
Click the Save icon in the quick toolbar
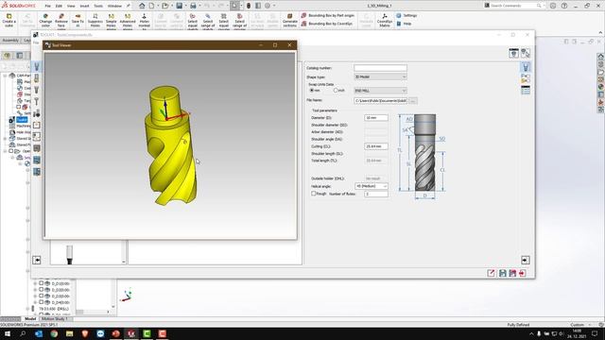point(179,6)
